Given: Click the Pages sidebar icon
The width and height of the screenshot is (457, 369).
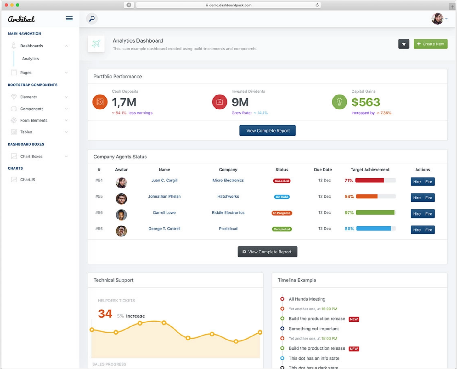Looking at the screenshot, I should (14, 72).
